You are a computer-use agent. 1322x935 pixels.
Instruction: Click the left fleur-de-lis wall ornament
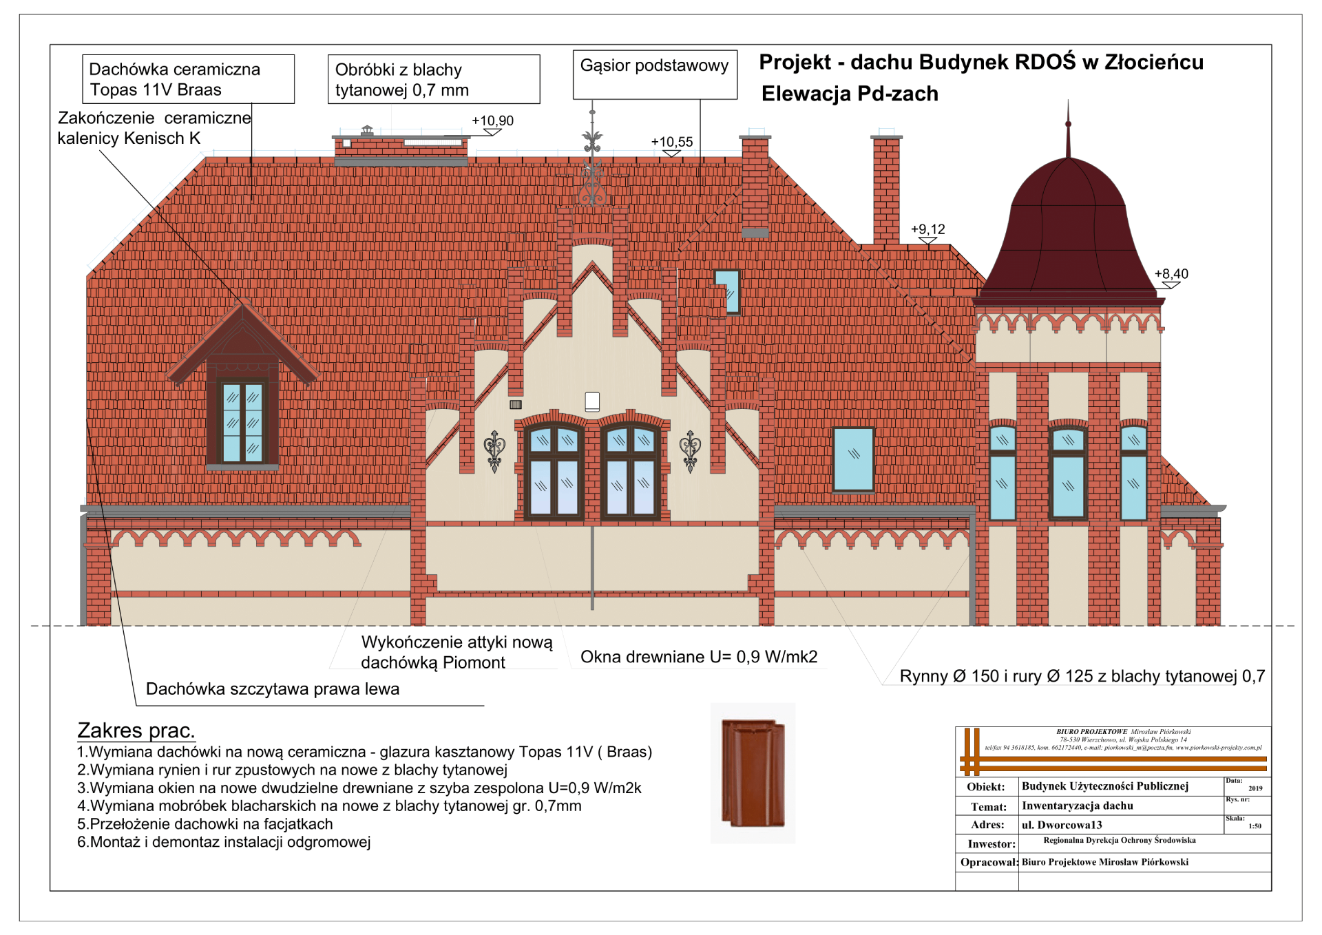point(494,450)
